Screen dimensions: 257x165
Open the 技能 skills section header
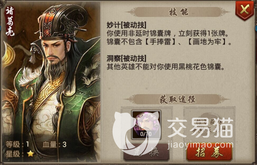tap(178, 12)
